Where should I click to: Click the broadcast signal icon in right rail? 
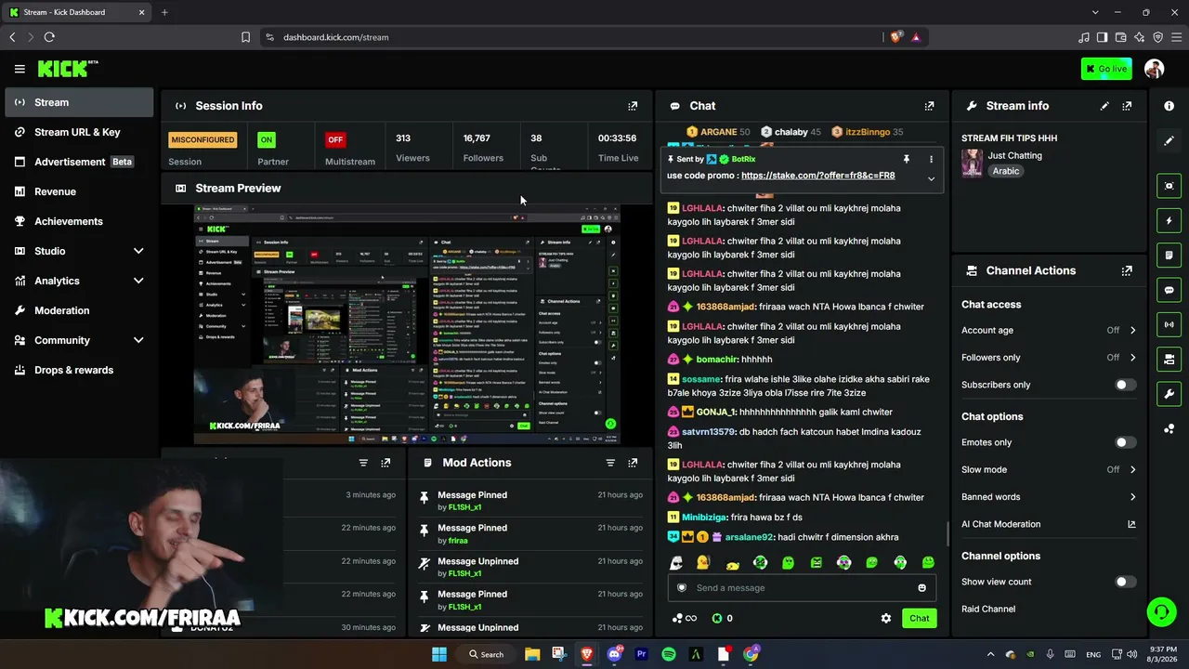[1169, 324]
